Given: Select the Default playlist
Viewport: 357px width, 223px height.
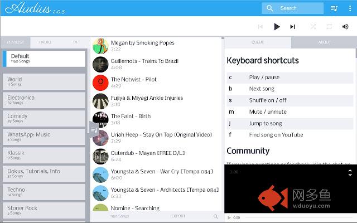Looking at the screenshot, I should [x=44, y=59].
